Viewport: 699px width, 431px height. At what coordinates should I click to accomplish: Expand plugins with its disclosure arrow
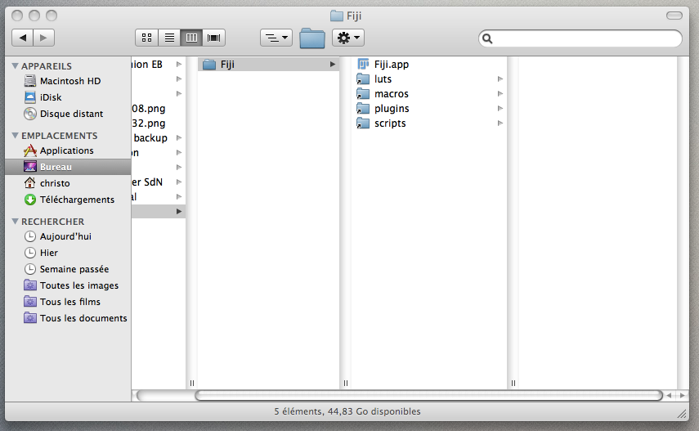(500, 109)
